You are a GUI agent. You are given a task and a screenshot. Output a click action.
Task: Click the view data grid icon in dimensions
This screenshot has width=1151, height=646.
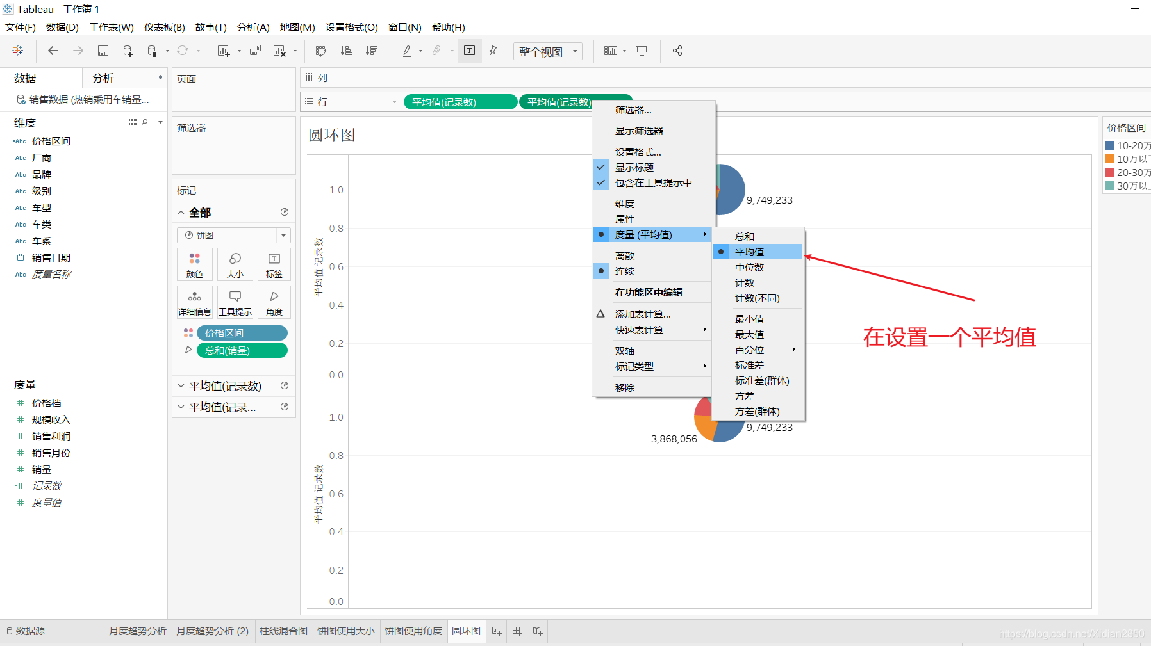[x=133, y=122]
